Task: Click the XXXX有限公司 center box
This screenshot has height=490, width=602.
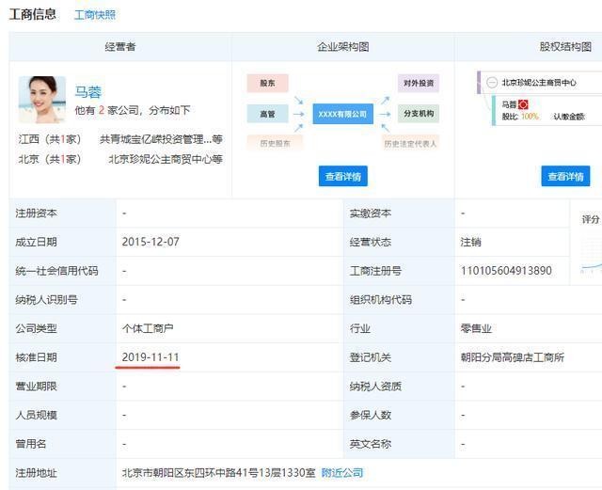Action: point(342,114)
